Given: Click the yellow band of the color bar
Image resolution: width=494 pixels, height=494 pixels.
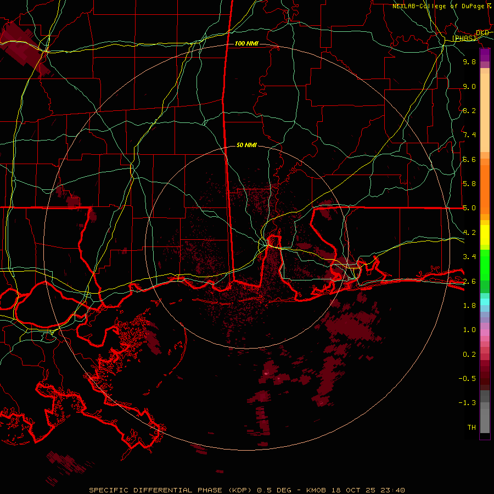Looking at the screenshot, I should (x=485, y=235).
